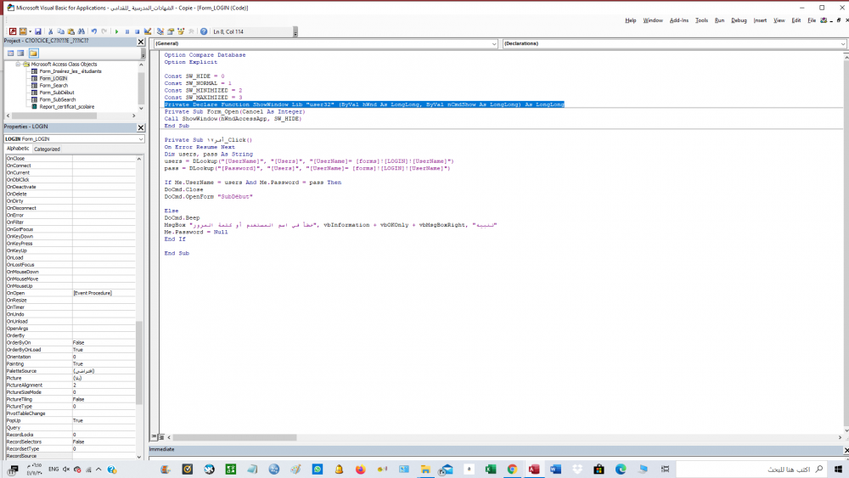Select Form_SubDébut in the project tree
The image size is (849, 478).
tap(57, 93)
